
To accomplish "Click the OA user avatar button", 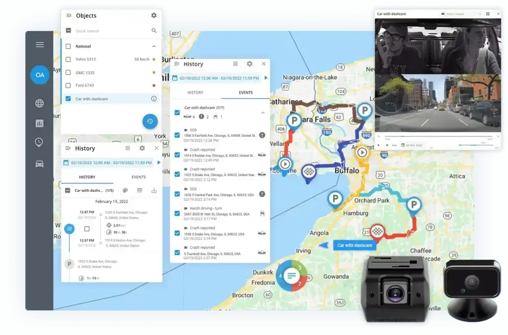I will pos(40,75).
